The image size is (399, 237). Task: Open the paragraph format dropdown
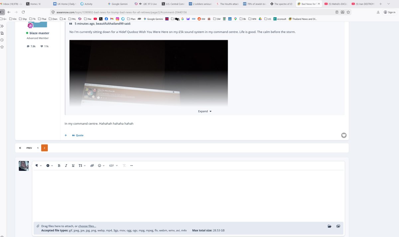(x=38, y=166)
